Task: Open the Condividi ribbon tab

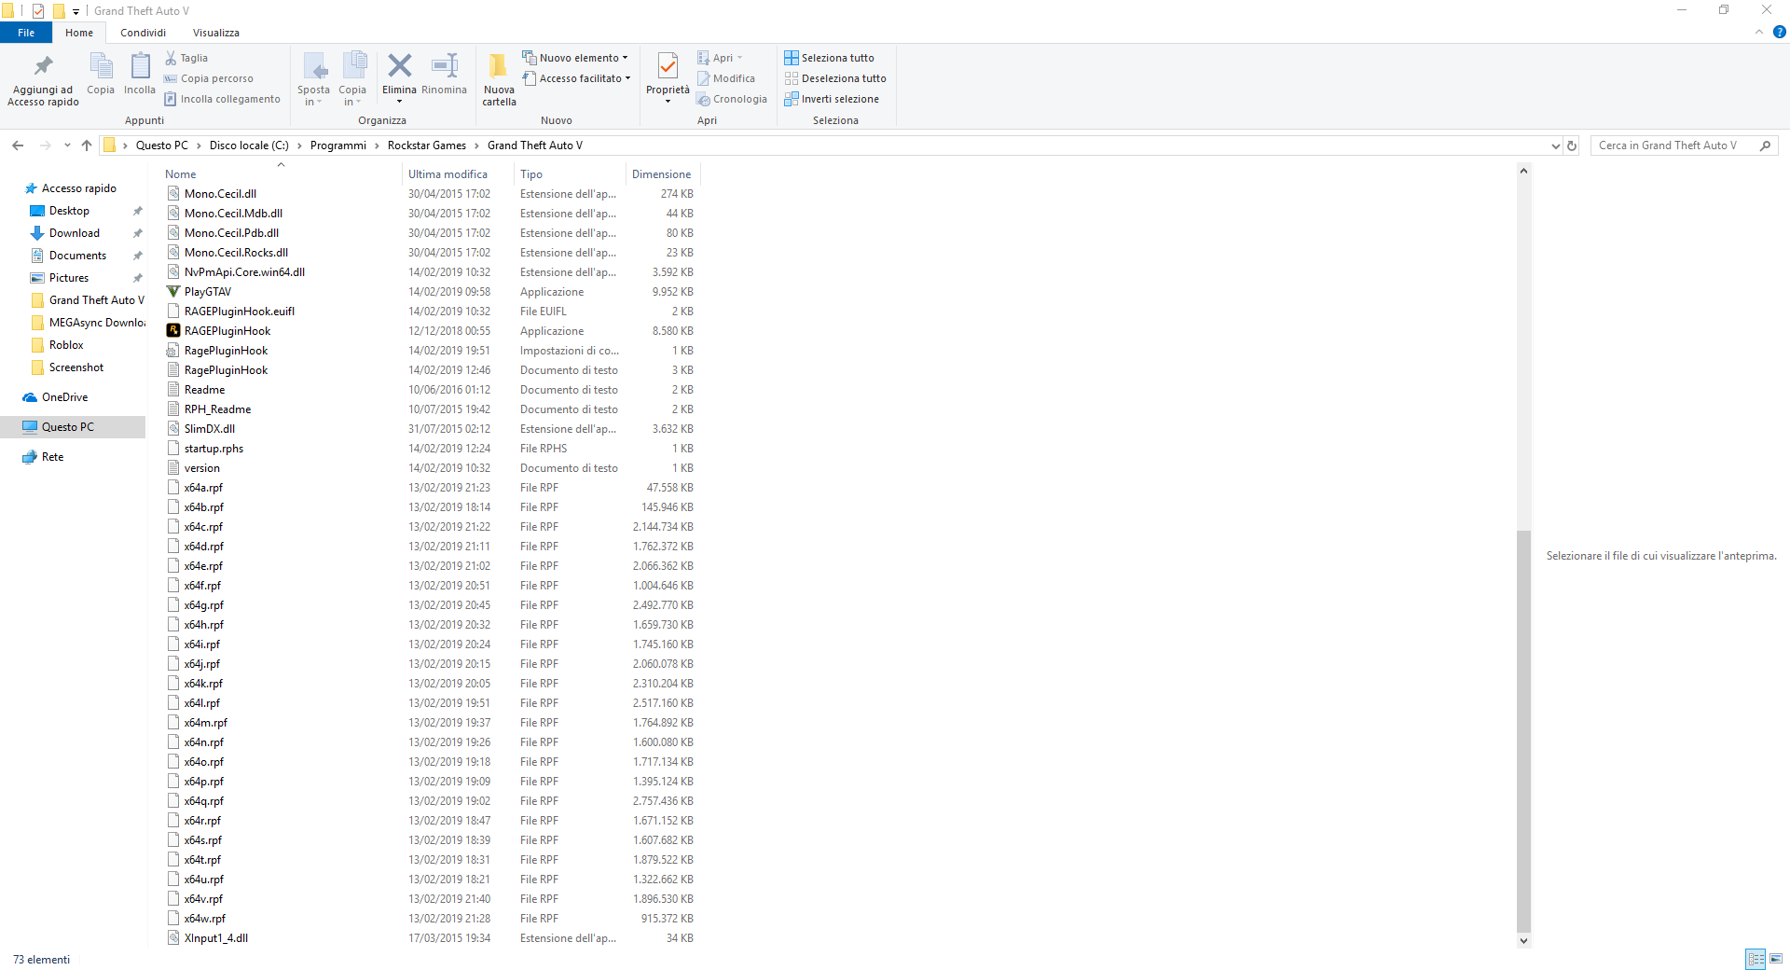Action: [143, 33]
